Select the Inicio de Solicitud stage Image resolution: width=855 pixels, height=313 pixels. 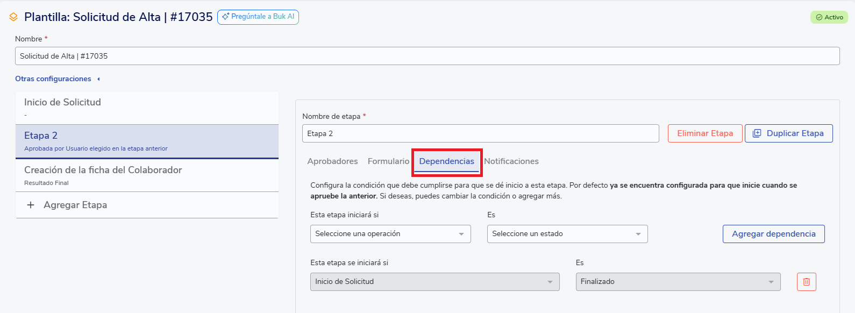147,108
